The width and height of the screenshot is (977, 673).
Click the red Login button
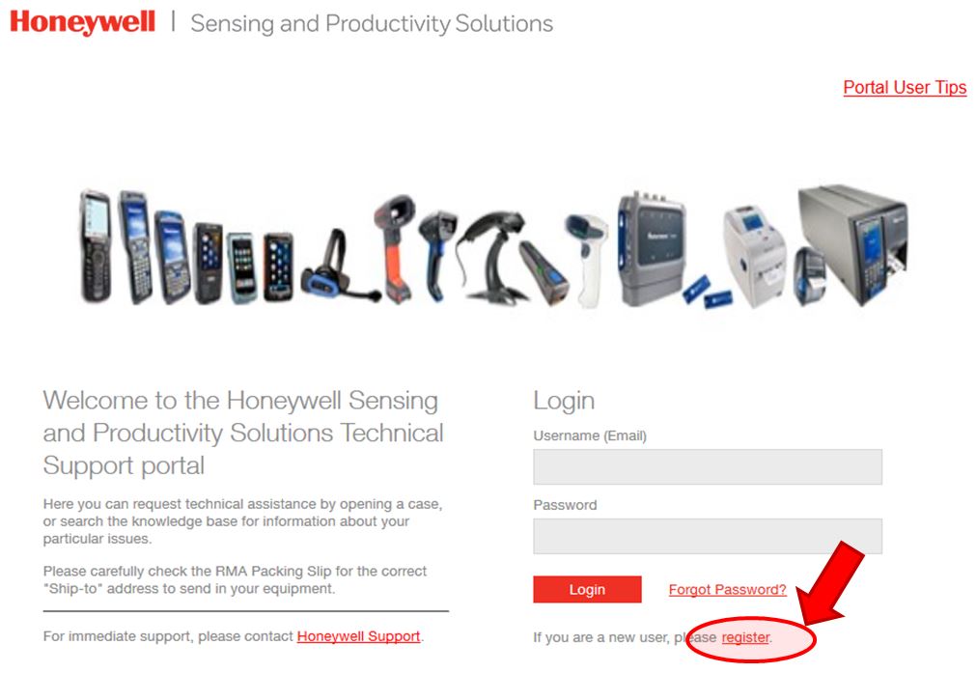click(x=587, y=590)
